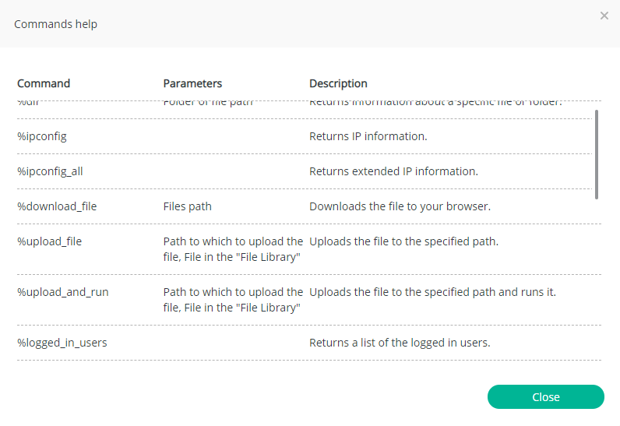This screenshot has height=426, width=620.
Task: Select the %upload_and_run command name
Action: tap(63, 292)
